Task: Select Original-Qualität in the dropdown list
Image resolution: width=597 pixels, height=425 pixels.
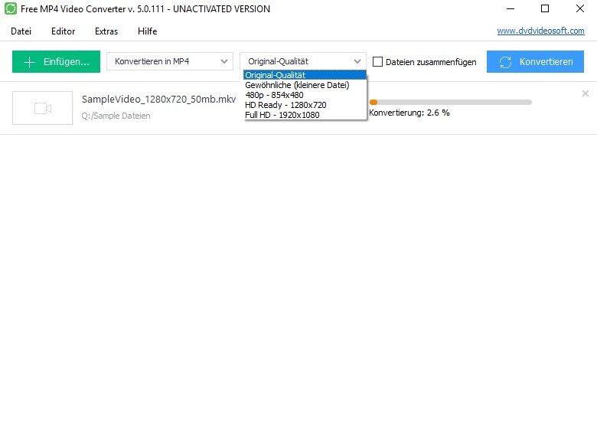Action: (305, 75)
